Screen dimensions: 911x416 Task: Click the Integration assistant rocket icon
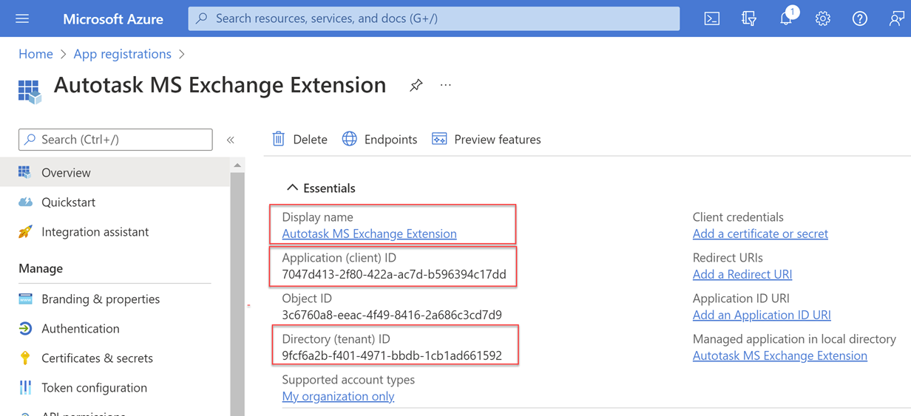coord(25,231)
